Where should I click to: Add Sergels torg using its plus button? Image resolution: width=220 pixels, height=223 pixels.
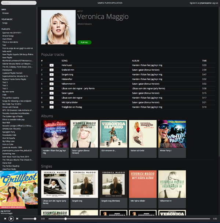click(x=51, y=74)
